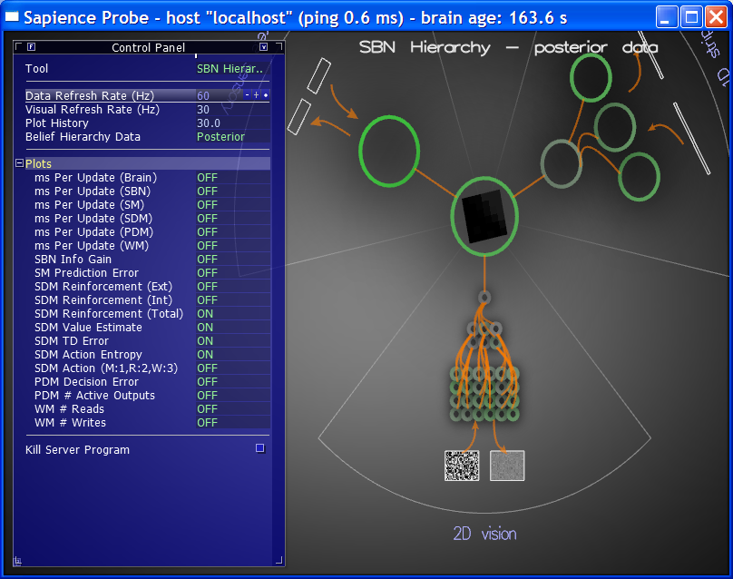Image resolution: width=733 pixels, height=579 pixels.
Task: Click the central black-square belief node
Action: click(x=484, y=217)
